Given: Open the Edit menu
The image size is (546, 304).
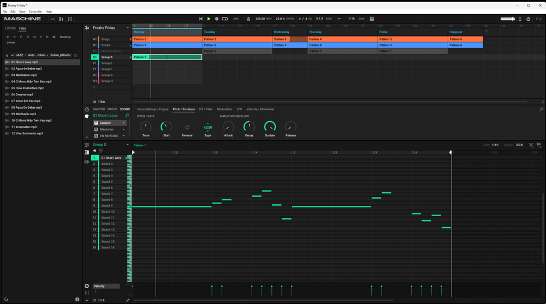Looking at the screenshot, I should (13, 11).
